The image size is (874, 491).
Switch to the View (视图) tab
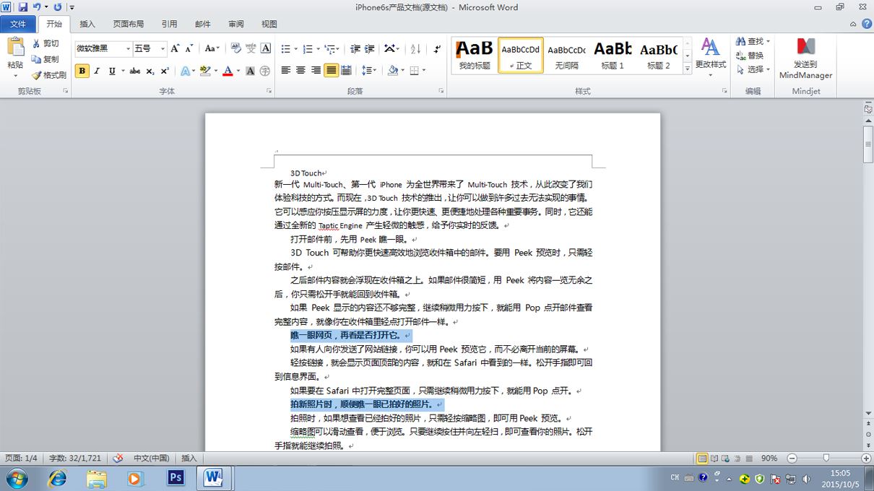pos(269,24)
